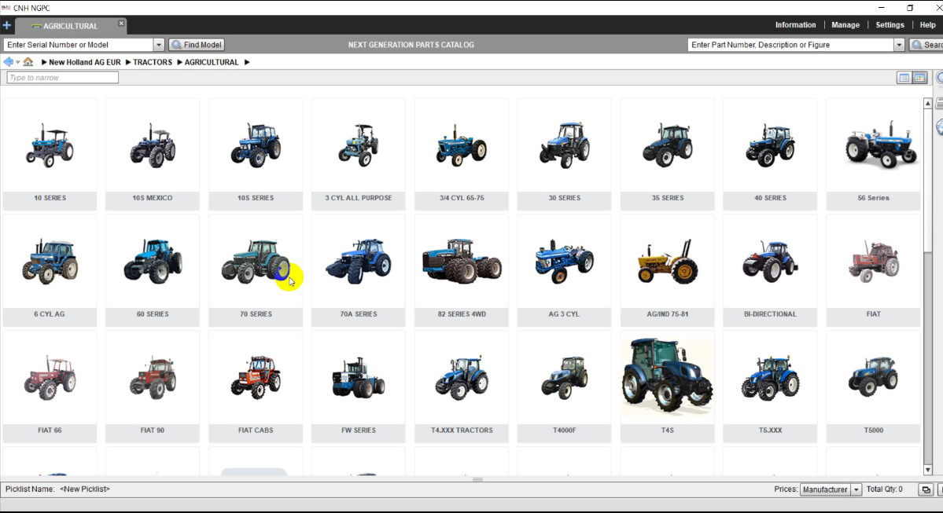Open the 40 SERIES tractor tile
Image resolution: width=943 pixels, height=513 pixels.
[x=771, y=155]
